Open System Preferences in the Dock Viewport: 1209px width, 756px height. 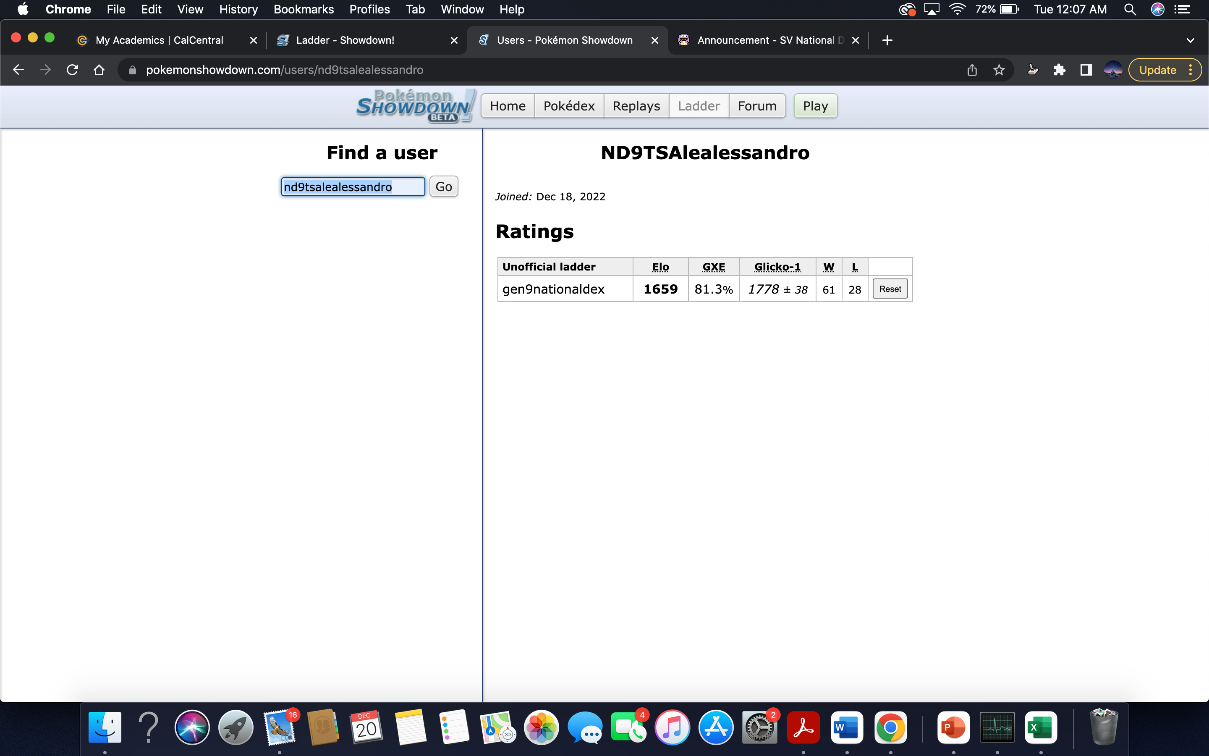pyautogui.click(x=759, y=727)
